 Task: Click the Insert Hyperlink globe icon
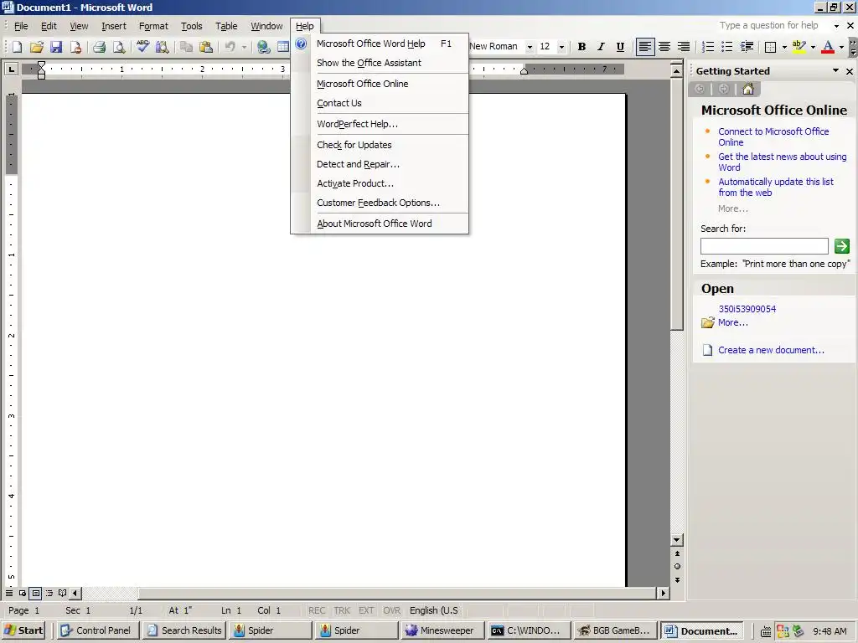(x=264, y=47)
